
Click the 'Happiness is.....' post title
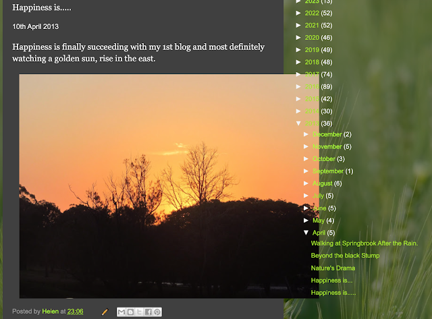click(x=42, y=7)
